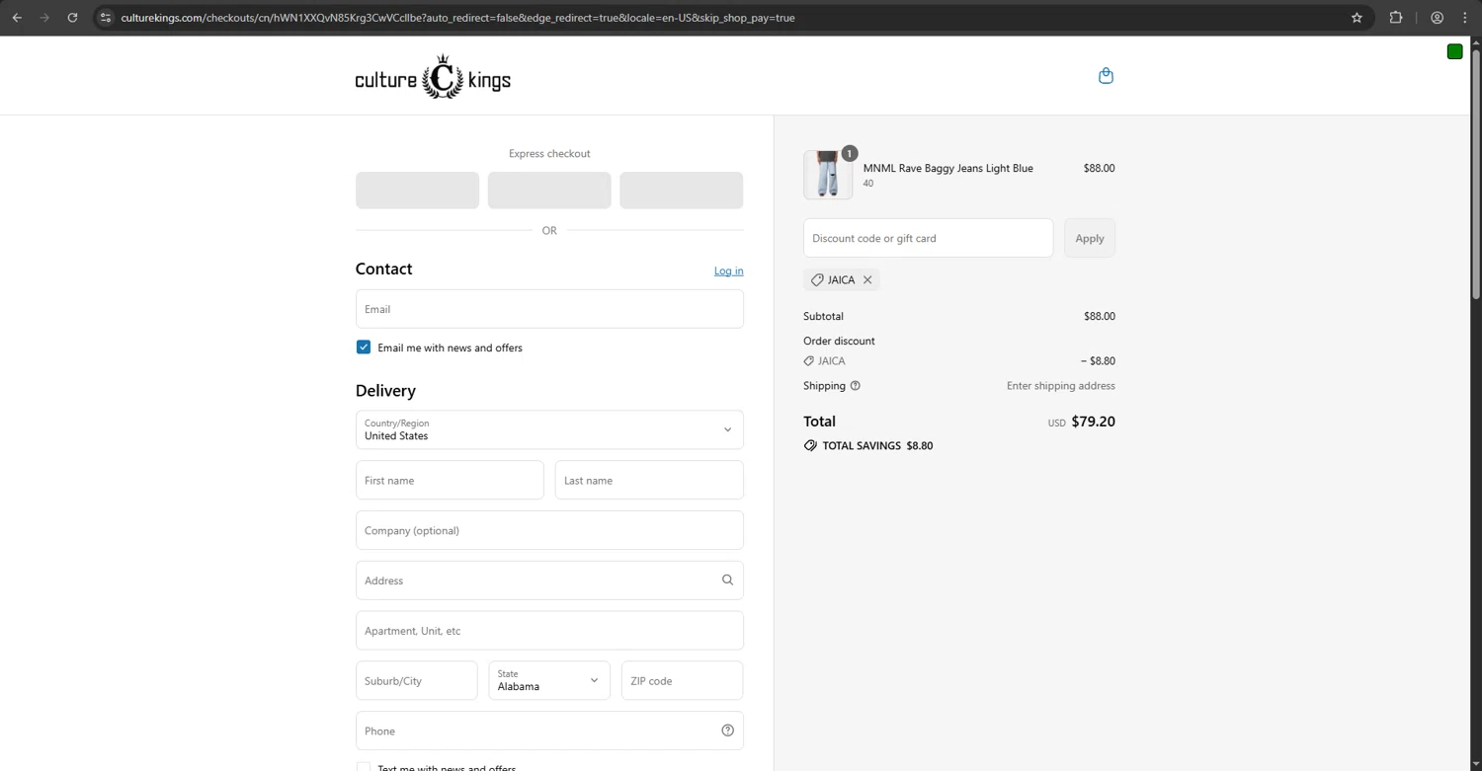Image resolution: width=1482 pixels, height=771 pixels.
Task: Click the green extension square icon
Action: pos(1454,51)
